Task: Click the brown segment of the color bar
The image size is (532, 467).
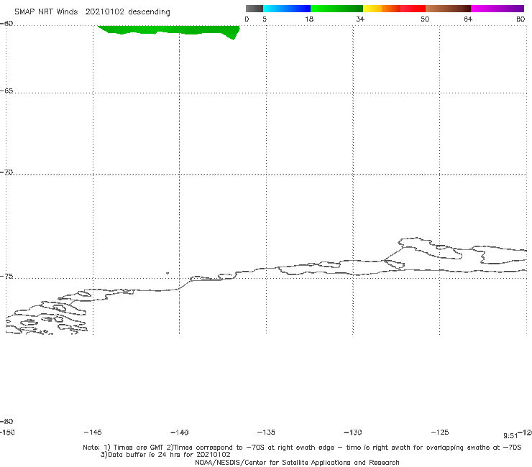Action: tap(448, 9)
